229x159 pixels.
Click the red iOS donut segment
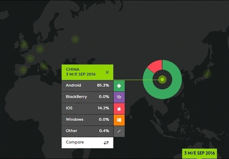click(x=155, y=66)
